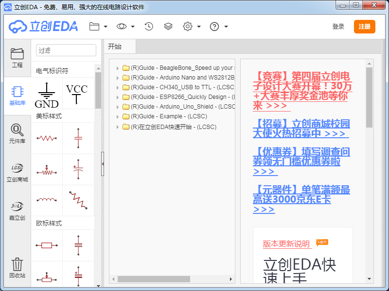Click right arrow of tree horizontal scrollbar
Screen dimensions: 389x291
tap(231, 279)
